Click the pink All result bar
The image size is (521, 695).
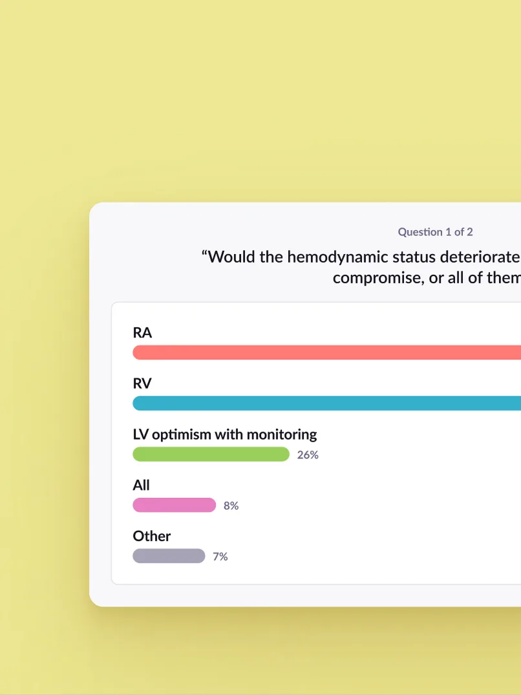[x=174, y=506]
